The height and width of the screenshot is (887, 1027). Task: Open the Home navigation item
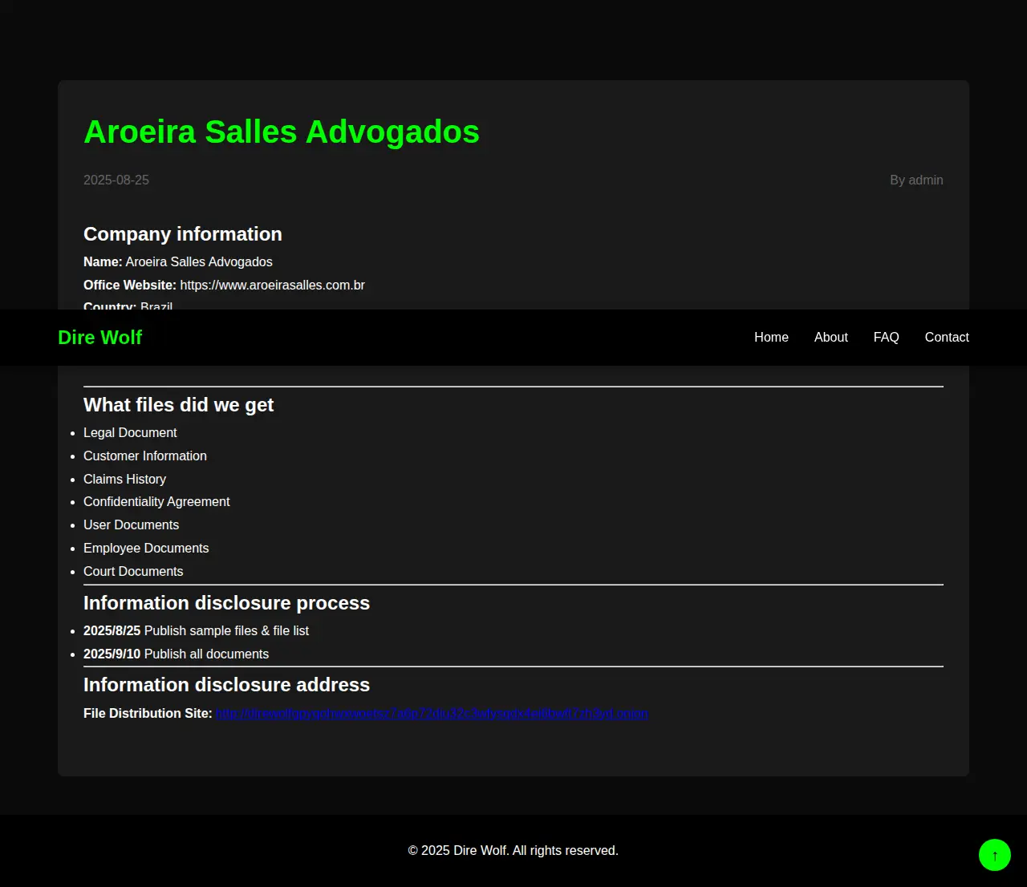pos(771,338)
